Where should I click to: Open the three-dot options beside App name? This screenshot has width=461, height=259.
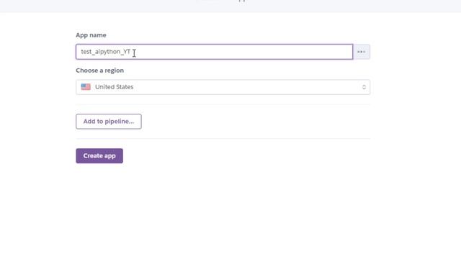[x=362, y=52]
